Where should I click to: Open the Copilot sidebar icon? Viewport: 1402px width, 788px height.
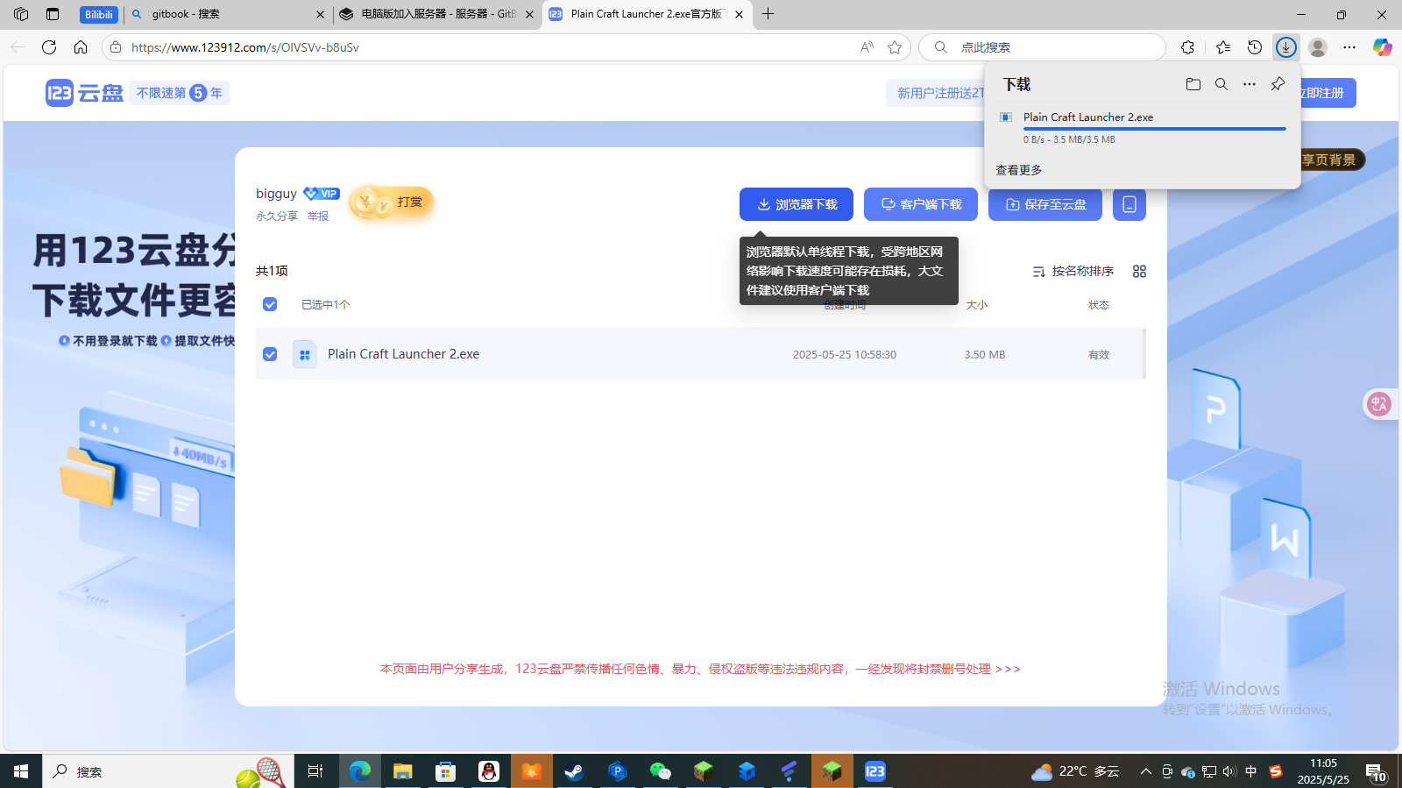[x=1383, y=47]
